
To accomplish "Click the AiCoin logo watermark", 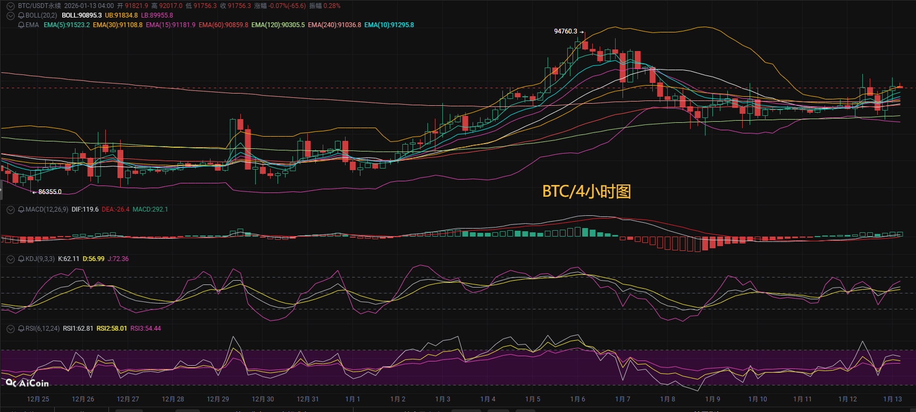I will [x=27, y=383].
